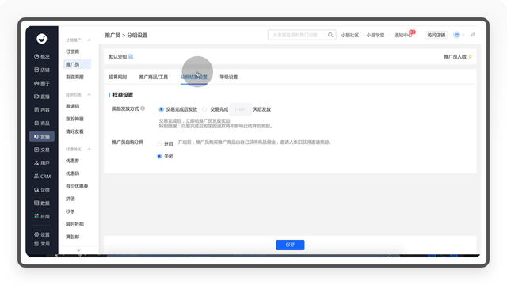This screenshot has width=507, height=285.
Task: Open 推广员 in the submenu
Action: pyautogui.click(x=78, y=64)
